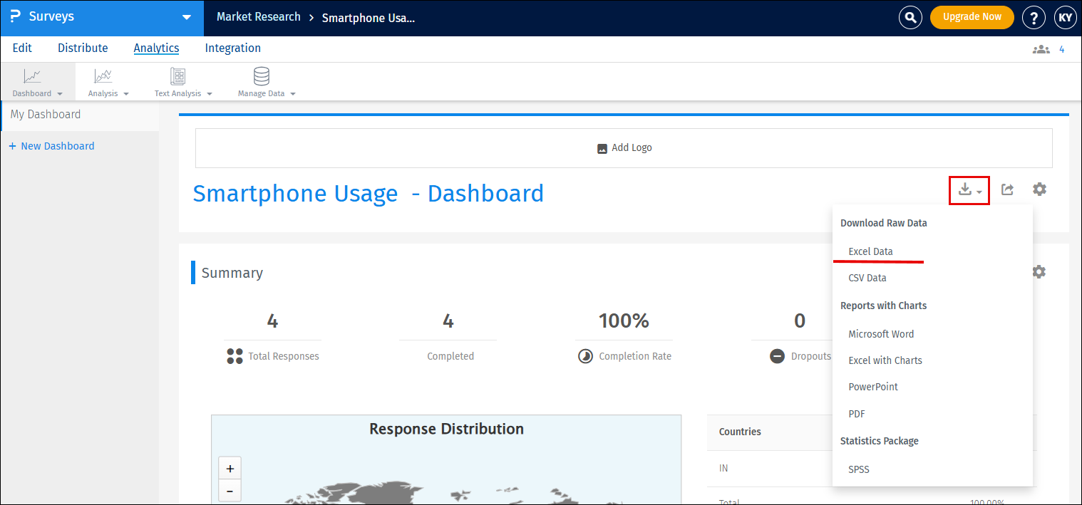Expand the Surveys product dropdown
Screen dimensions: 1082x505
pos(187,17)
